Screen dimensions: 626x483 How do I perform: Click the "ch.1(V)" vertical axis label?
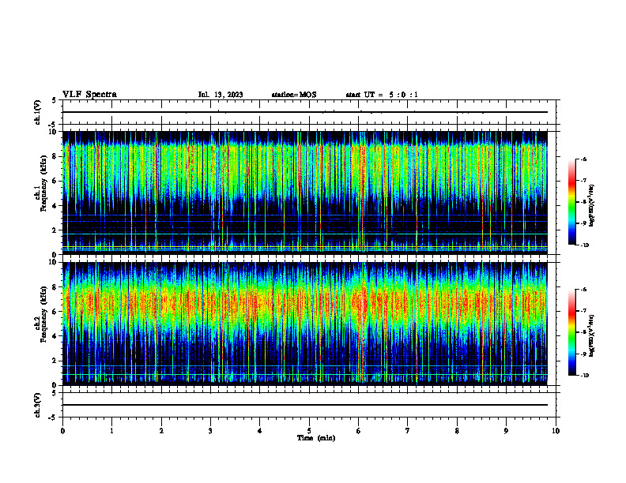tap(38, 112)
